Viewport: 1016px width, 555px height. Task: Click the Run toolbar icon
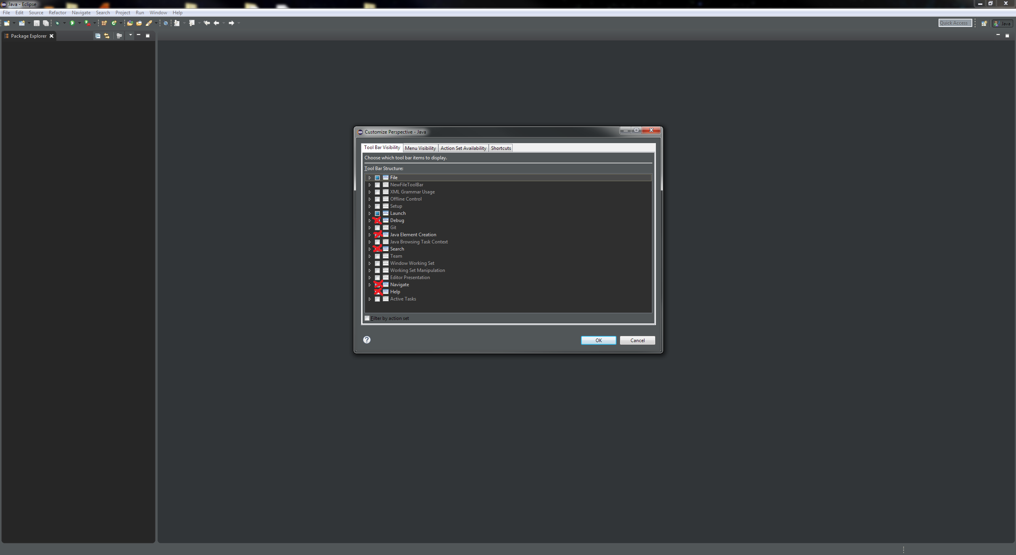73,23
